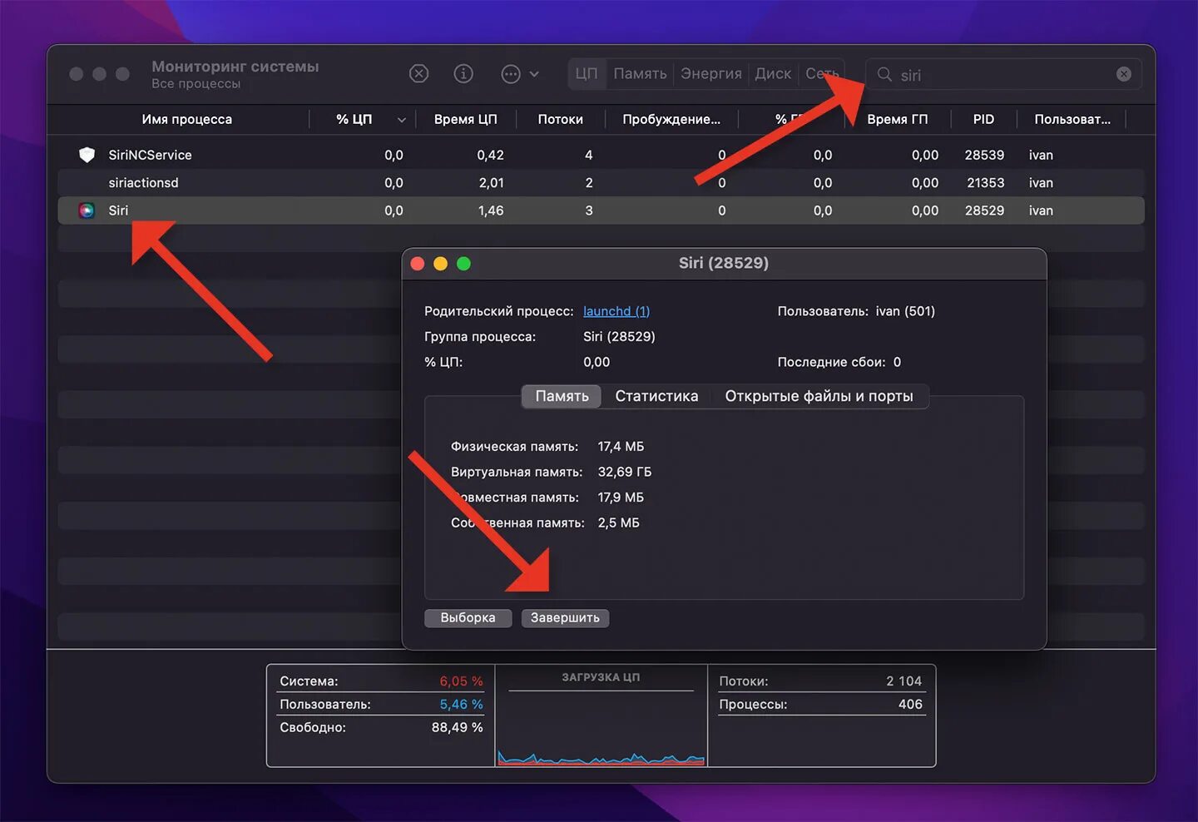Open the ellipsis actions menu in toolbar
The height and width of the screenshot is (822, 1198).
520,74
